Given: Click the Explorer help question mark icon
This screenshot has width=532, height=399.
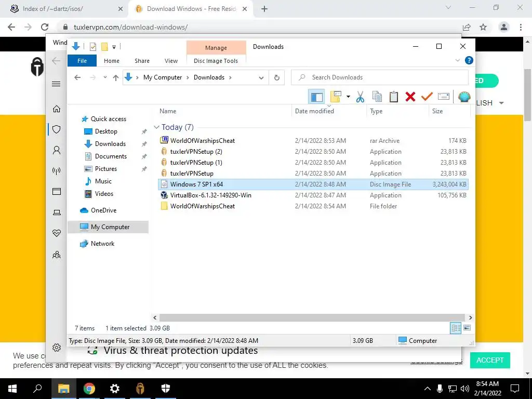Looking at the screenshot, I should click(x=469, y=60).
